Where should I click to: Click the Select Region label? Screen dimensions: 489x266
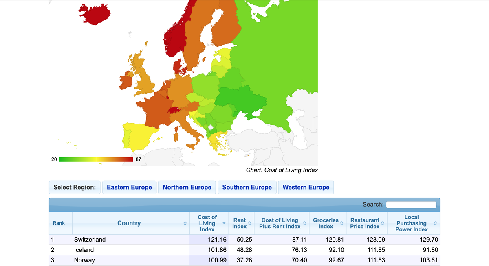coord(75,188)
